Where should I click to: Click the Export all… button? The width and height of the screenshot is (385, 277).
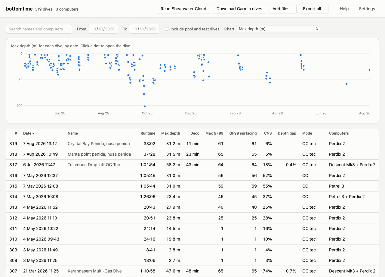[x=314, y=9]
